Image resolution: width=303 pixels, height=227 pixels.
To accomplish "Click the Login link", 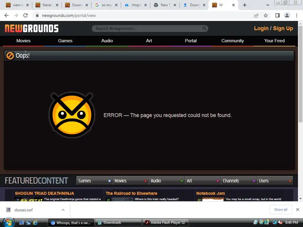I will coord(261,28).
